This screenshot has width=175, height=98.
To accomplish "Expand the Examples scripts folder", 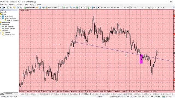I will point(1,33).
